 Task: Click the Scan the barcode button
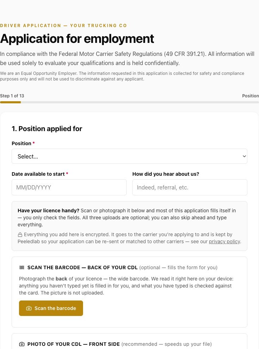tap(51, 308)
